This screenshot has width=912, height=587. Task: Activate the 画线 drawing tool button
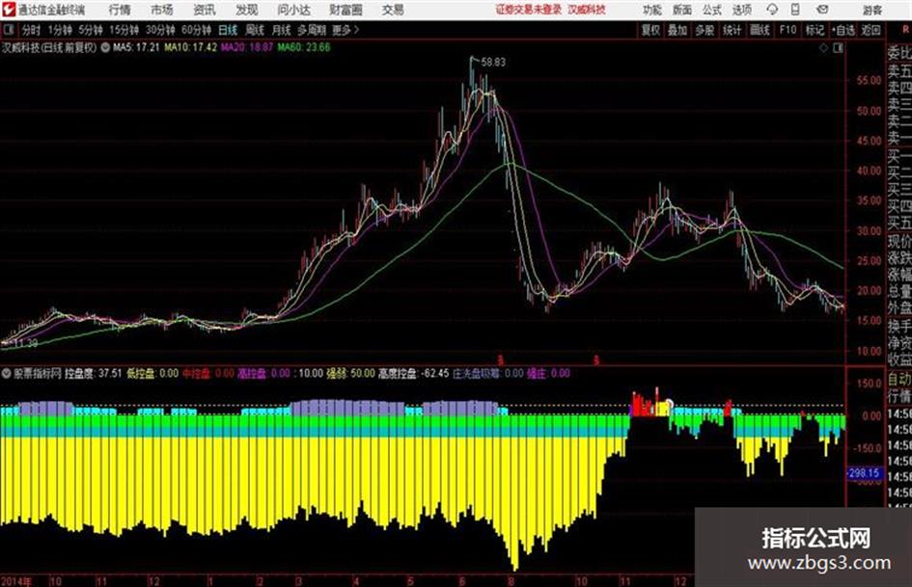760,30
